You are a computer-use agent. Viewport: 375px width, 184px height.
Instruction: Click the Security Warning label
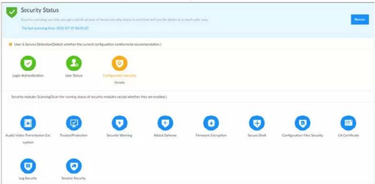coord(119,135)
